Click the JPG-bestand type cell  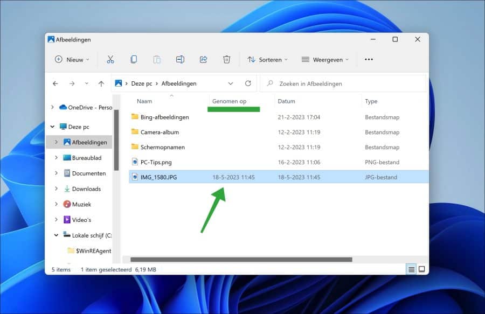click(x=381, y=177)
